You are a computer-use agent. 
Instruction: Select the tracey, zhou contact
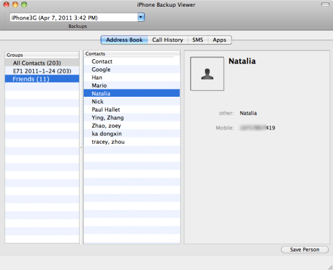132,142
